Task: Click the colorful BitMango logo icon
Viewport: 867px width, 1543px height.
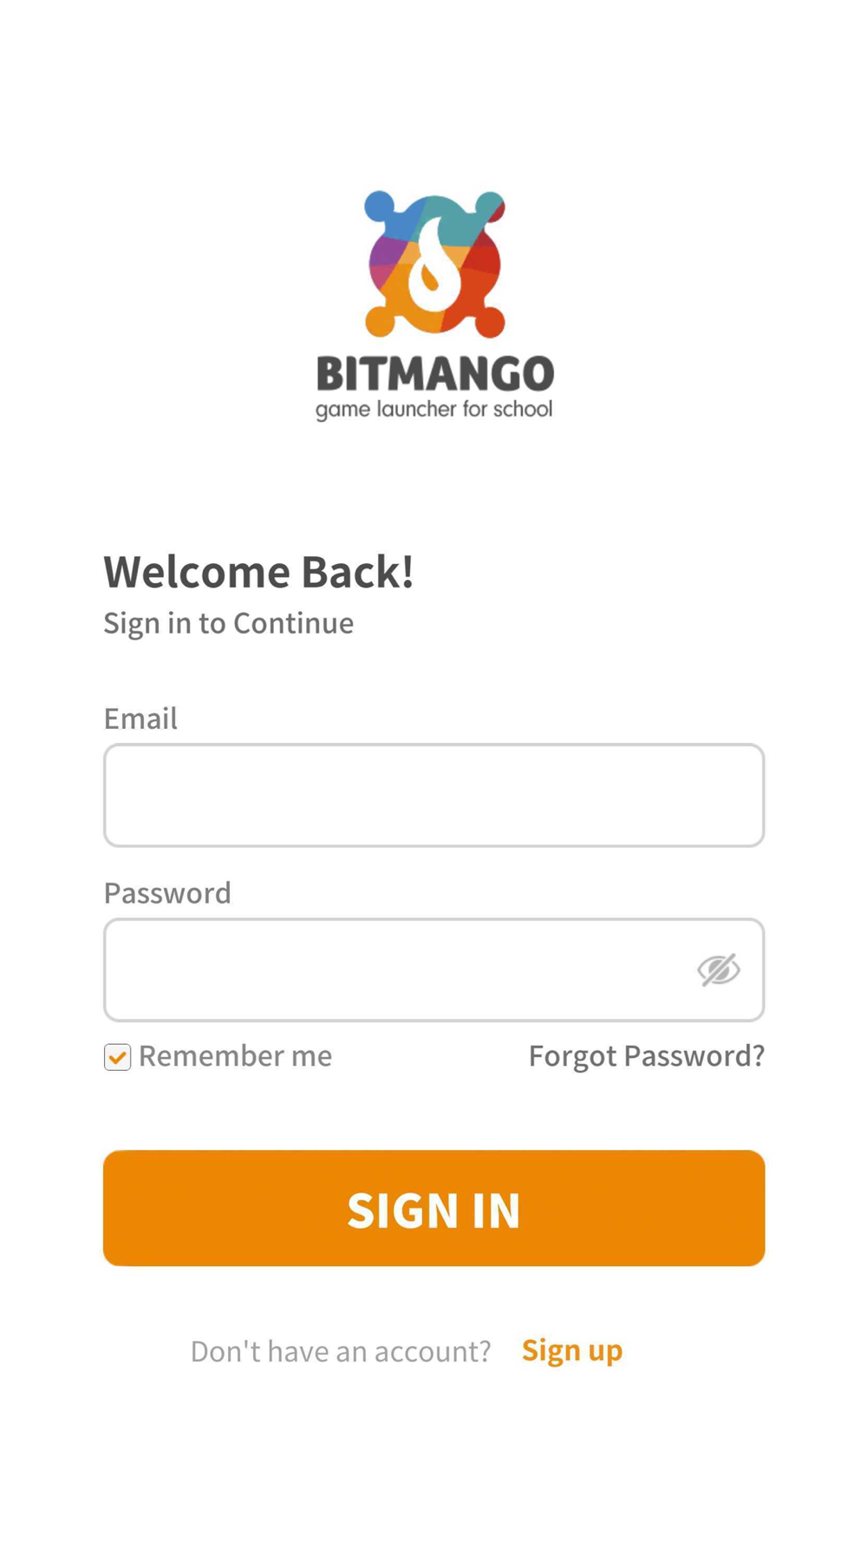Action: pyautogui.click(x=434, y=264)
